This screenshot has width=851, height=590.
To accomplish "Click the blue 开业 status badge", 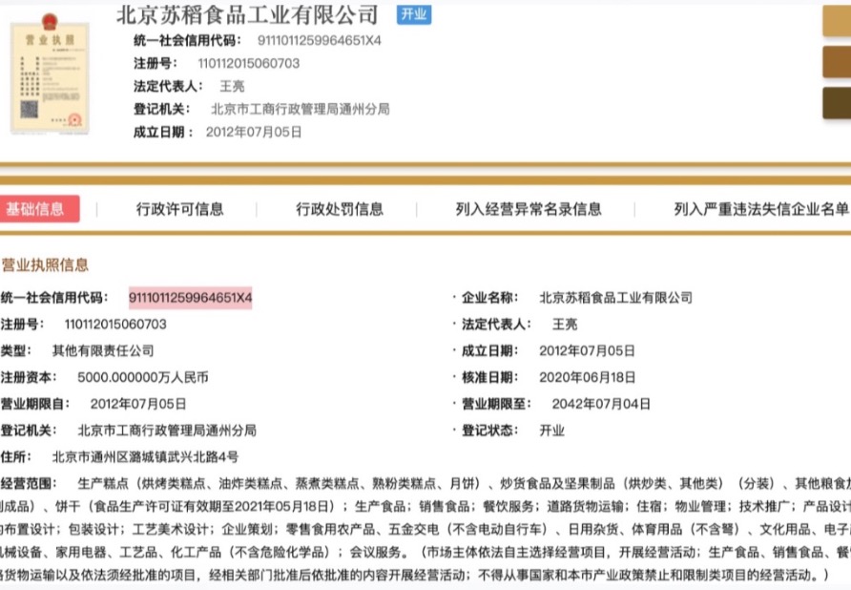I will pos(412,14).
